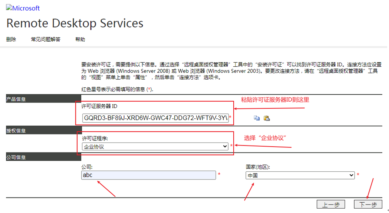Click the copy icon beside license server ID

point(257,118)
